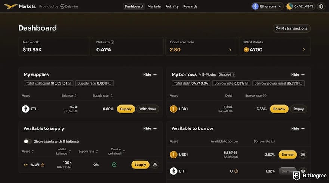This screenshot has height=183, width=329.
Task: Click Repay for USD1
Action: click(x=299, y=109)
